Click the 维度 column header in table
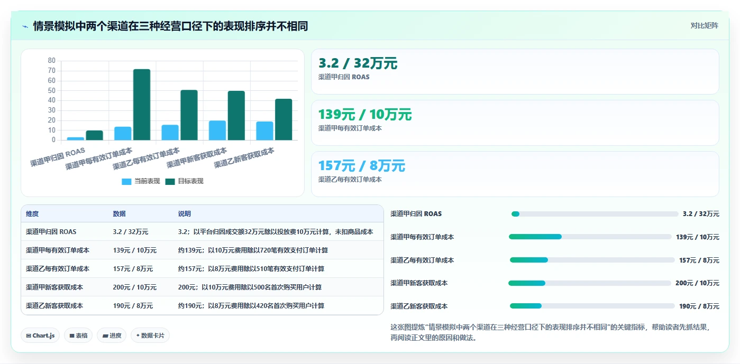 tap(32, 214)
